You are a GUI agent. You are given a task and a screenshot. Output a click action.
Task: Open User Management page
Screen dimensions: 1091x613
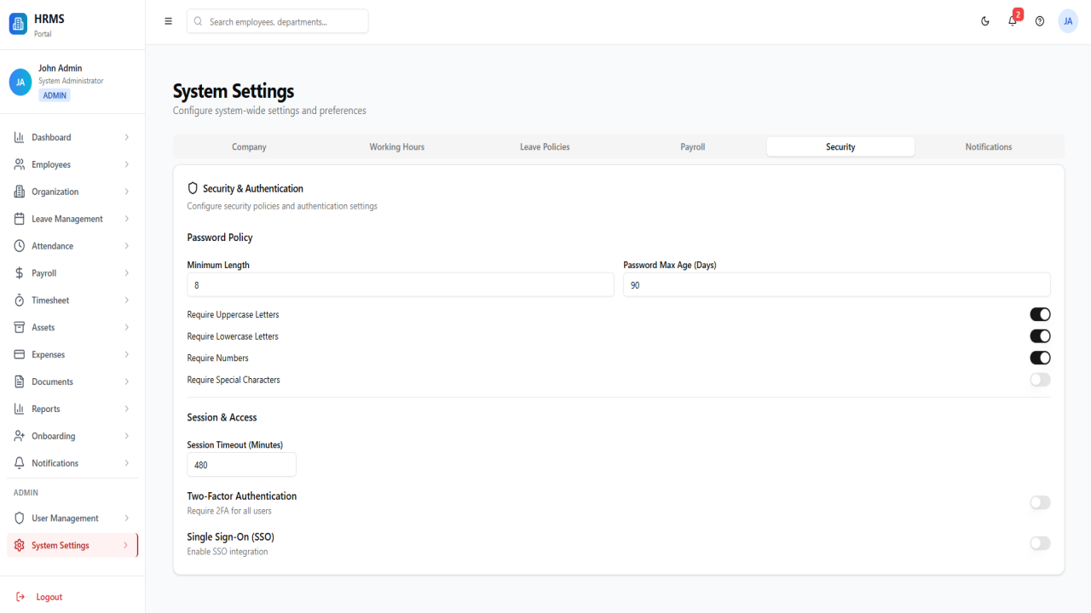(72, 518)
